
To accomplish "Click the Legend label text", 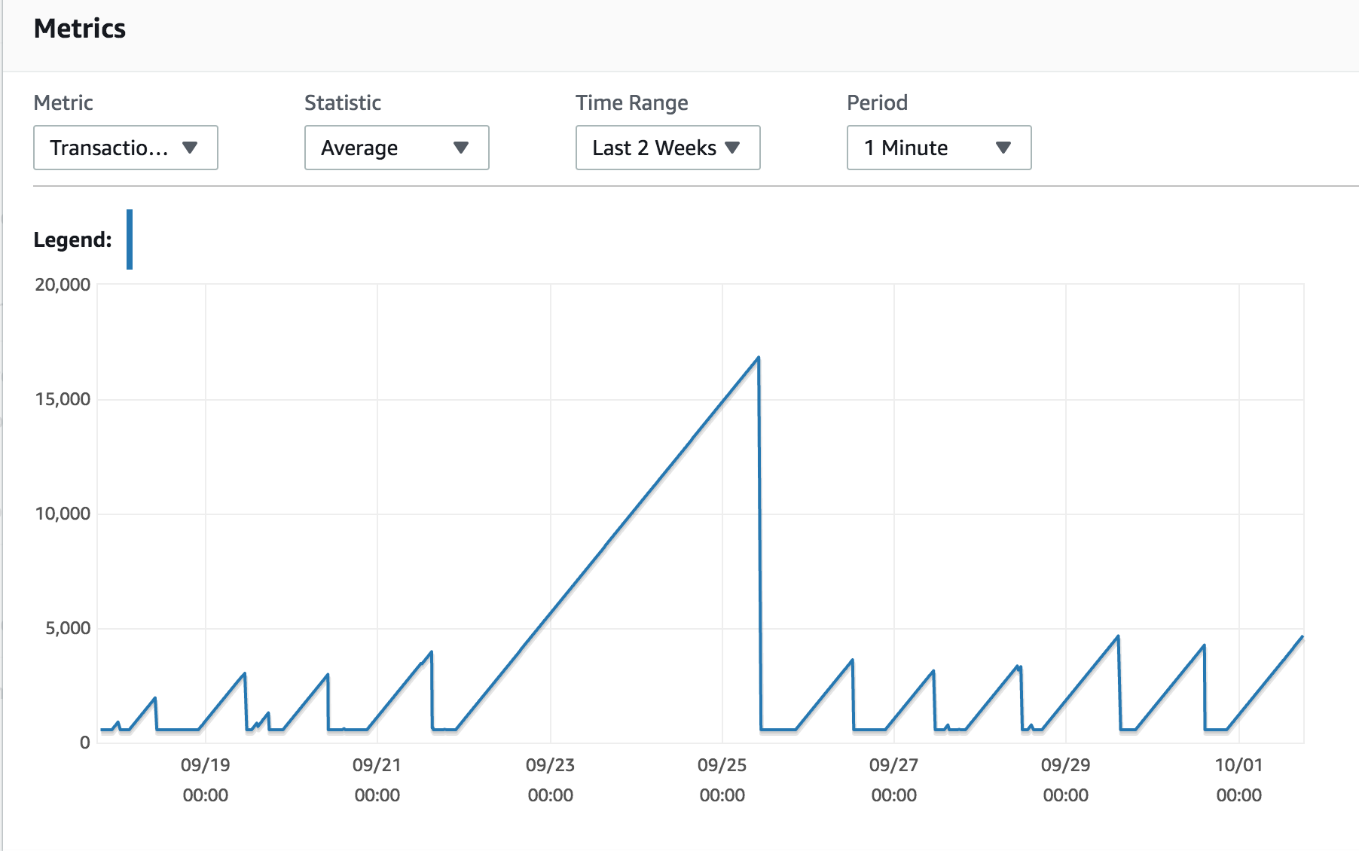I will (72, 239).
